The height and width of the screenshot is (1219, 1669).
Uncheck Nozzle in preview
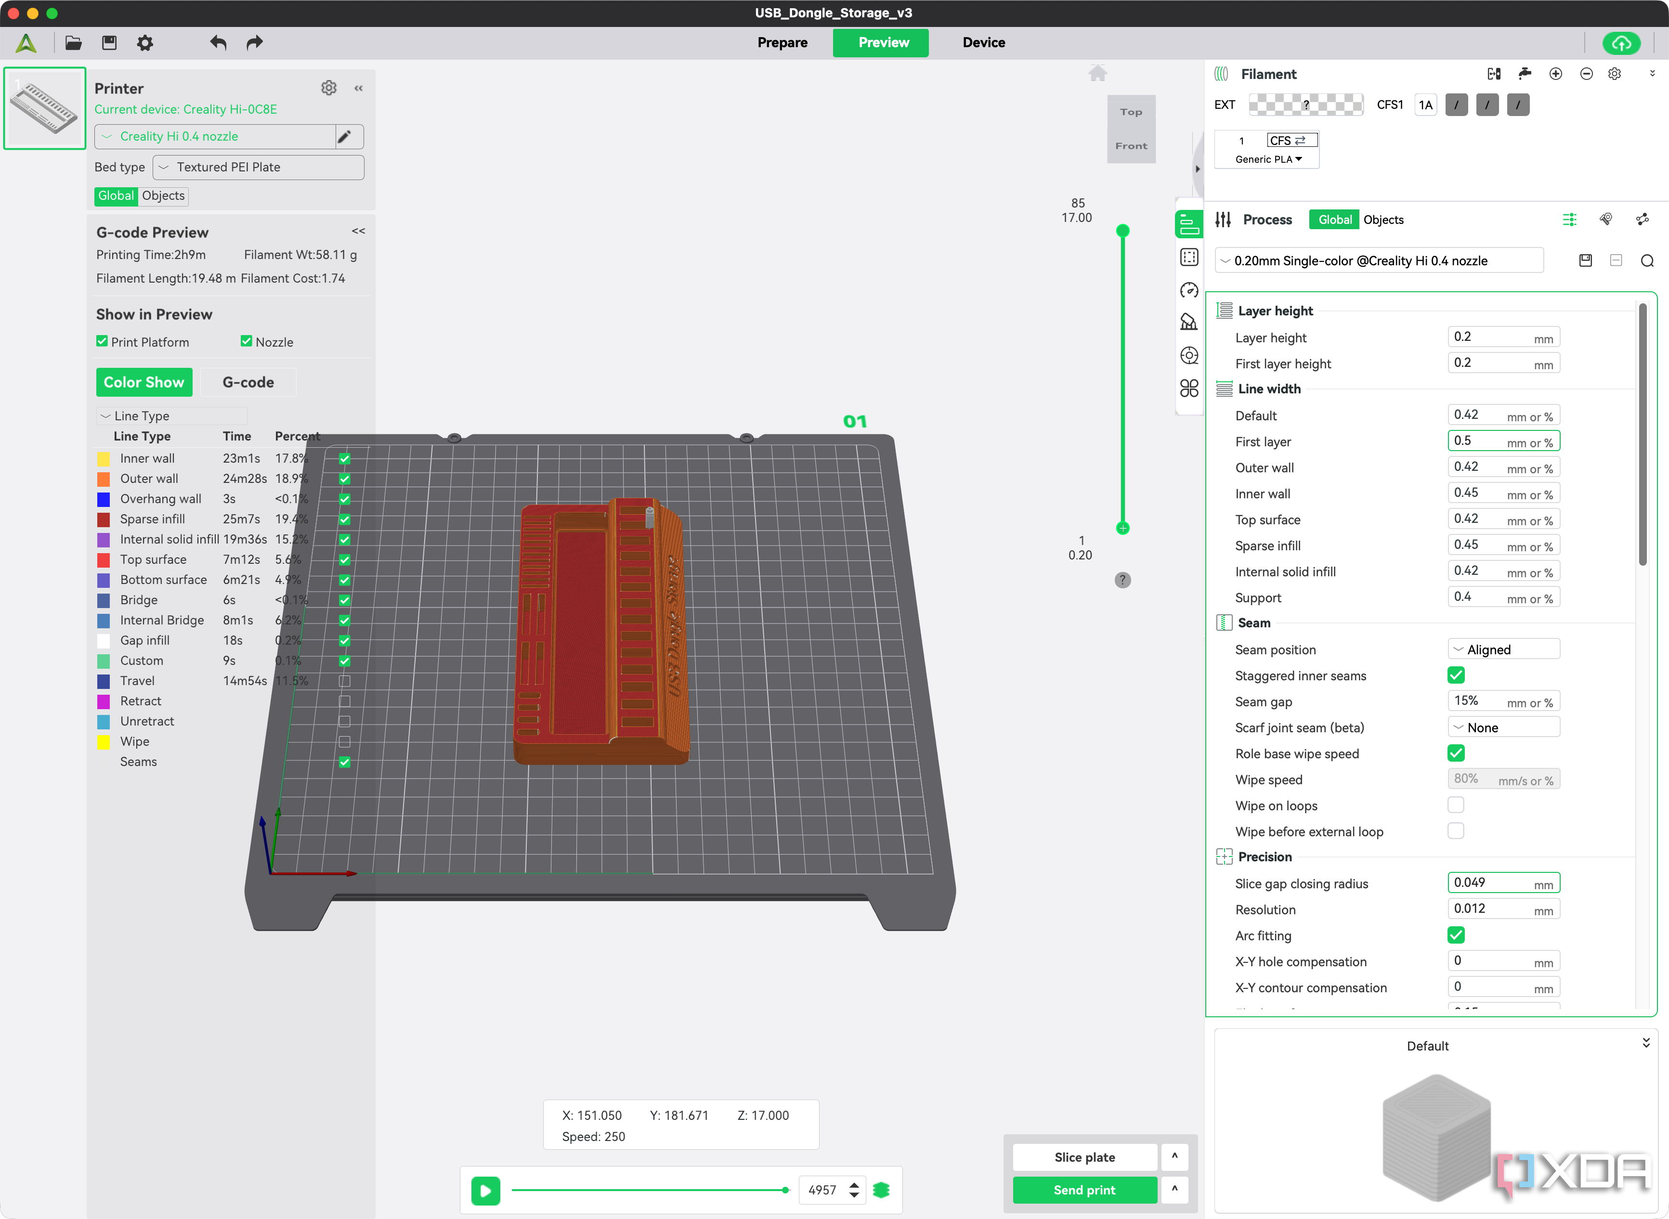tap(247, 342)
